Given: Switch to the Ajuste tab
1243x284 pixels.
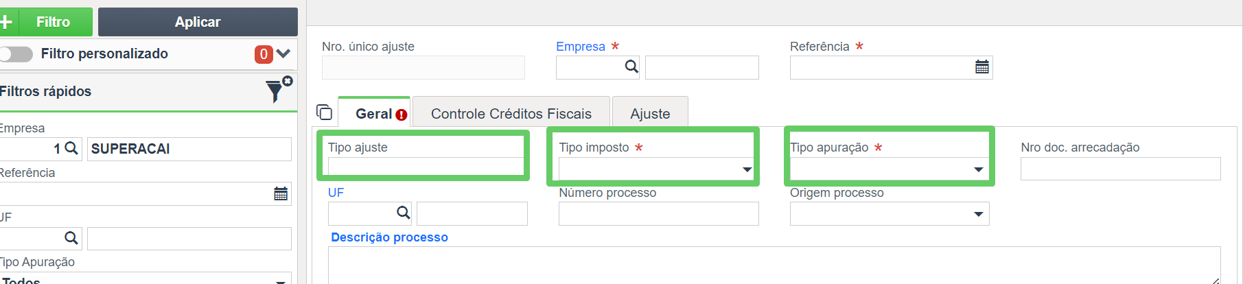Looking at the screenshot, I should click(x=650, y=113).
